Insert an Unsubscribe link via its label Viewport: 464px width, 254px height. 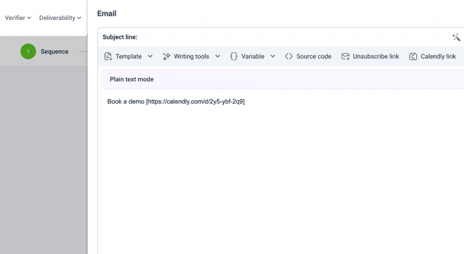(x=376, y=56)
